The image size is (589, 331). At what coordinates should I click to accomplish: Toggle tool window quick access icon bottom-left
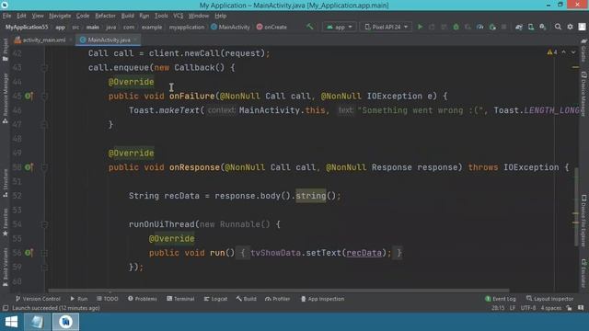[6, 308]
